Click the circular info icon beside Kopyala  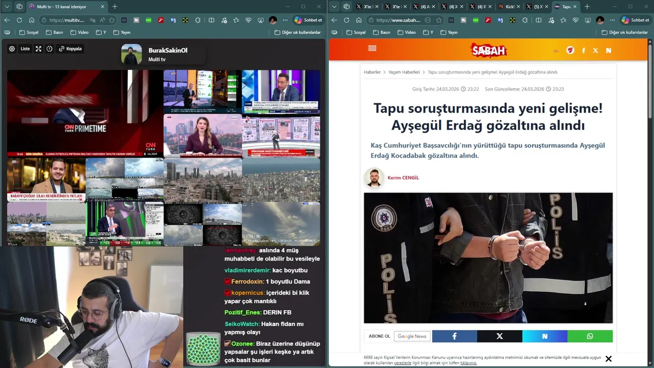click(x=50, y=49)
